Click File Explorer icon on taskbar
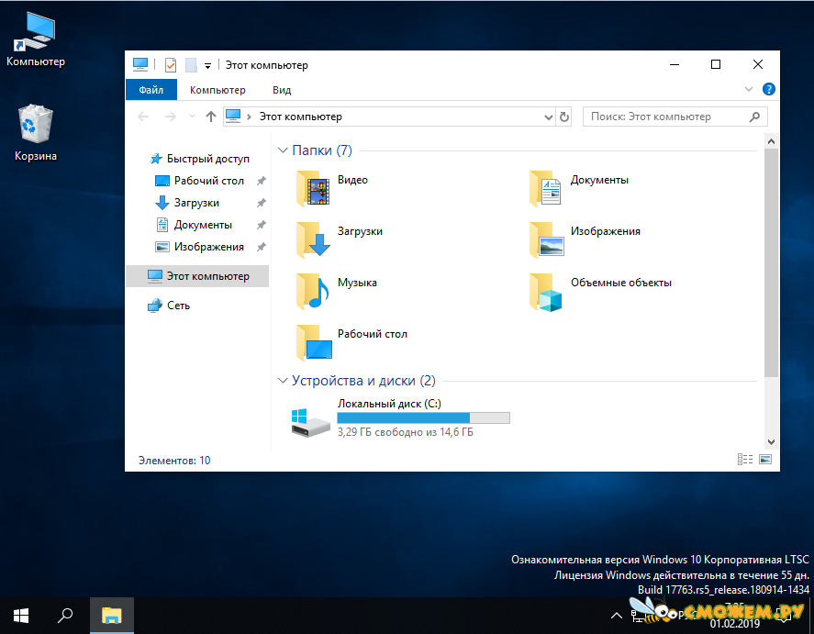The width and height of the screenshot is (814, 634). click(x=112, y=616)
